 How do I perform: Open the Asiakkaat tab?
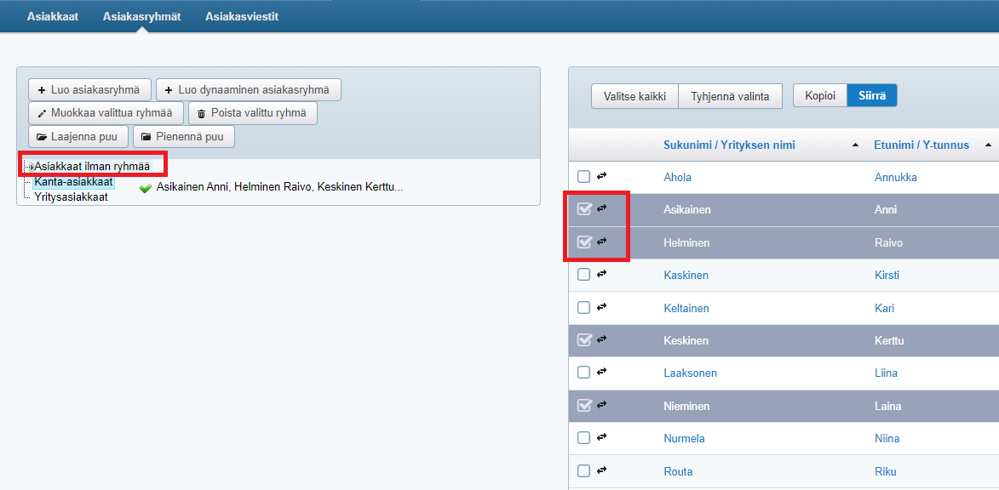pos(53,16)
